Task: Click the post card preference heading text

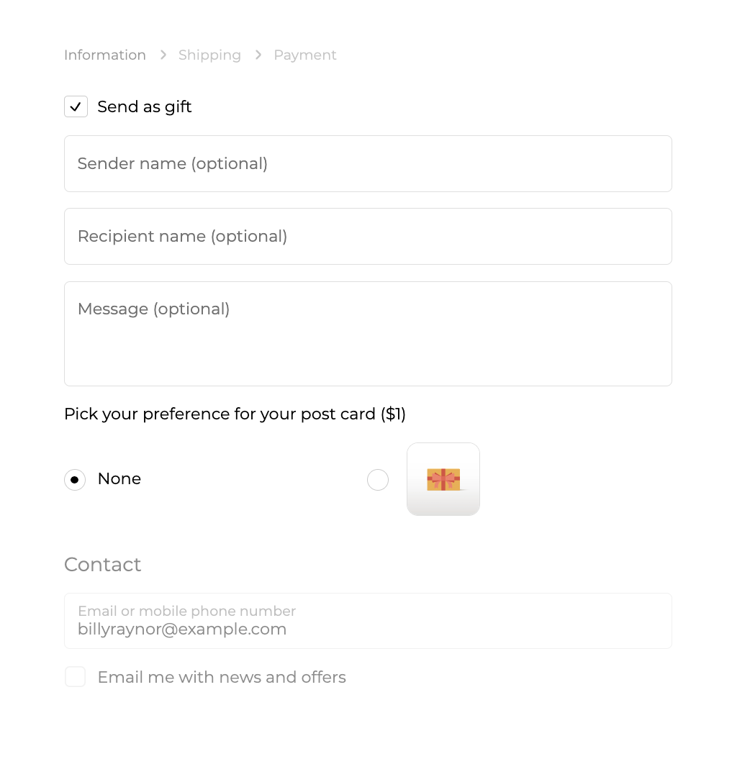Action: pos(235,414)
